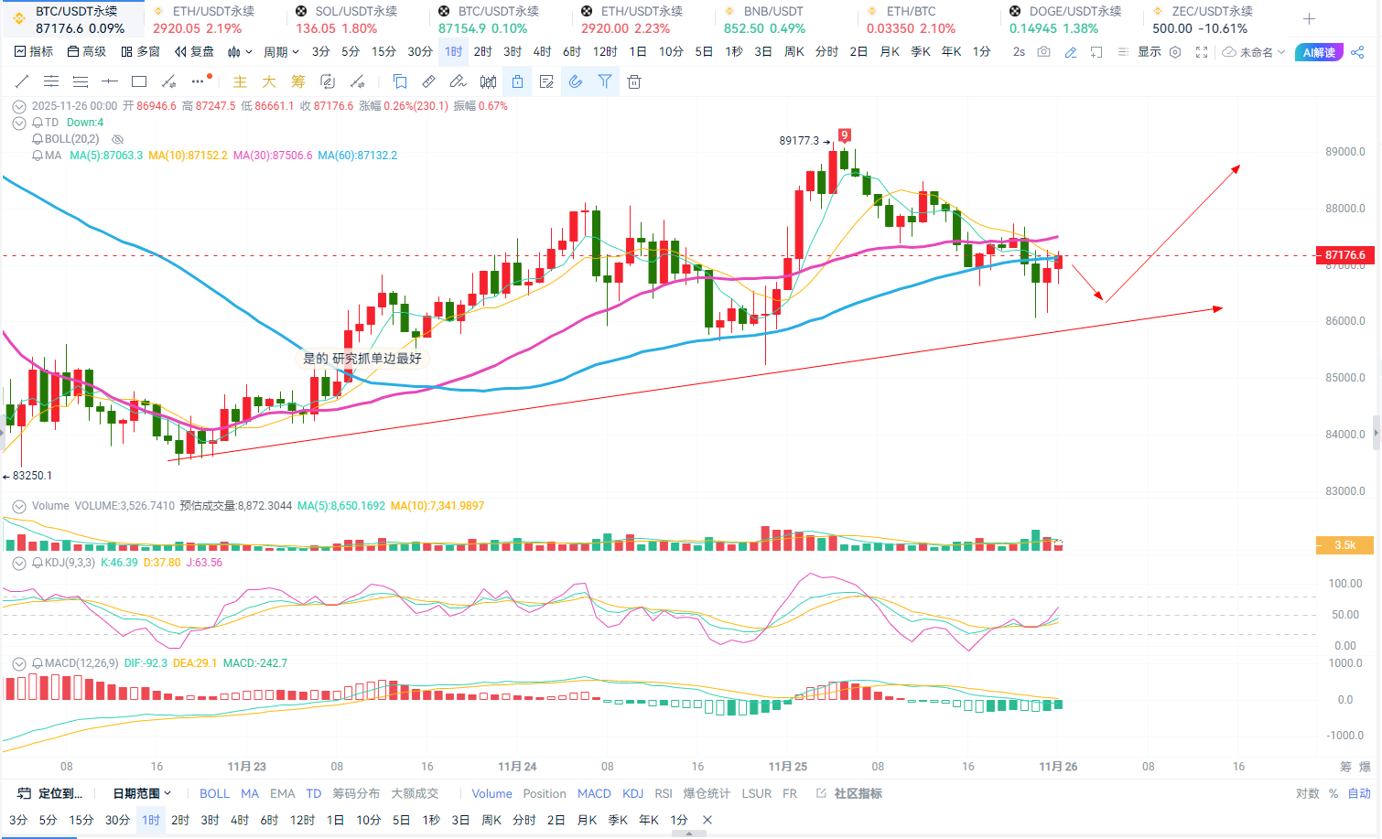Switch to the SOL/USDT永续 tab
The image size is (1382, 839).
(x=348, y=19)
